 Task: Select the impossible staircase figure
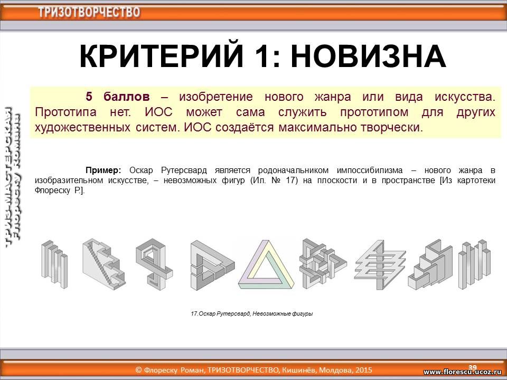click(104, 262)
